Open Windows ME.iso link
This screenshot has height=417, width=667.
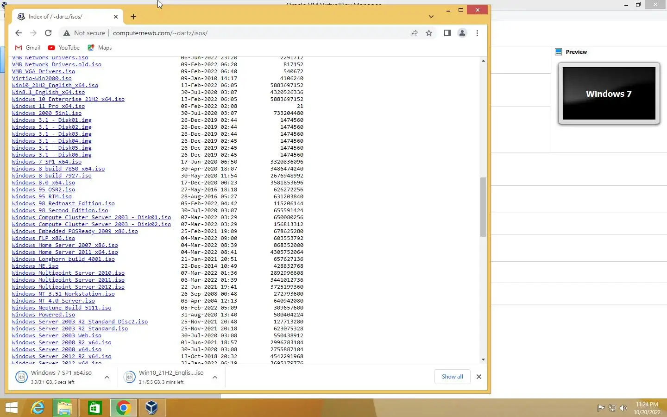(x=35, y=266)
